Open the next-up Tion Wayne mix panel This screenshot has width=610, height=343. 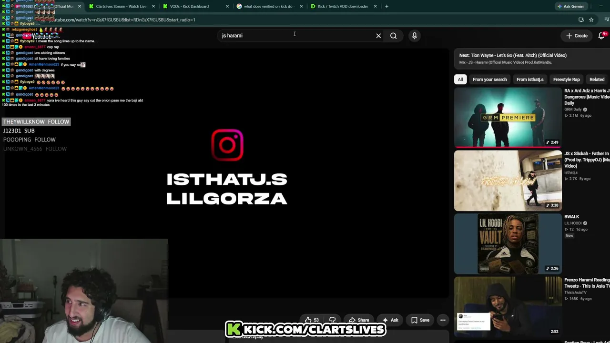(x=532, y=58)
